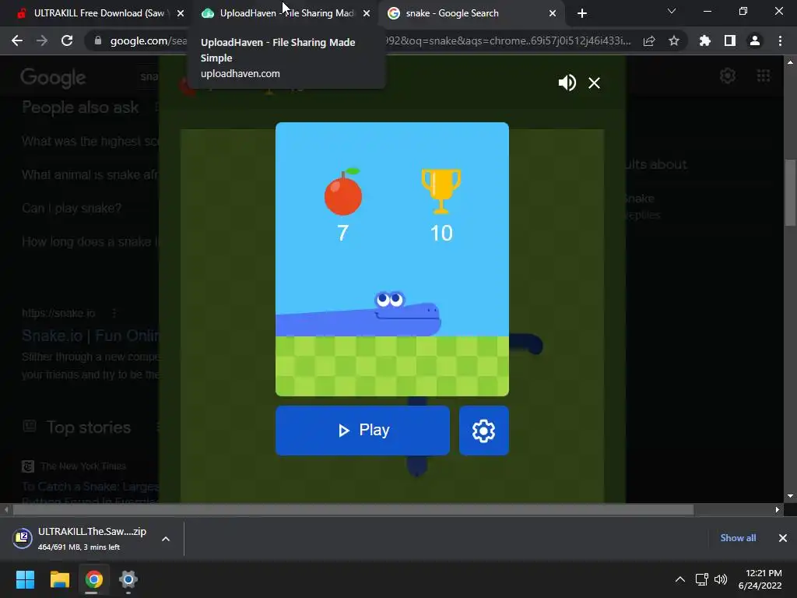Show hidden system tray icons
797x598 pixels.
[x=680, y=579]
